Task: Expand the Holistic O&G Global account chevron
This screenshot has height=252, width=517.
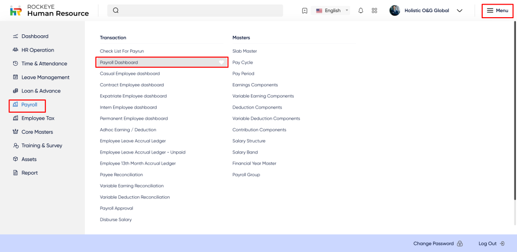Action: coord(459,11)
